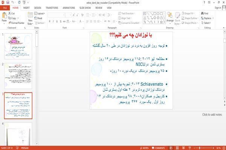The width and height of the screenshot is (226, 150).
Task: Insert a New Slide
Action: 30,18
